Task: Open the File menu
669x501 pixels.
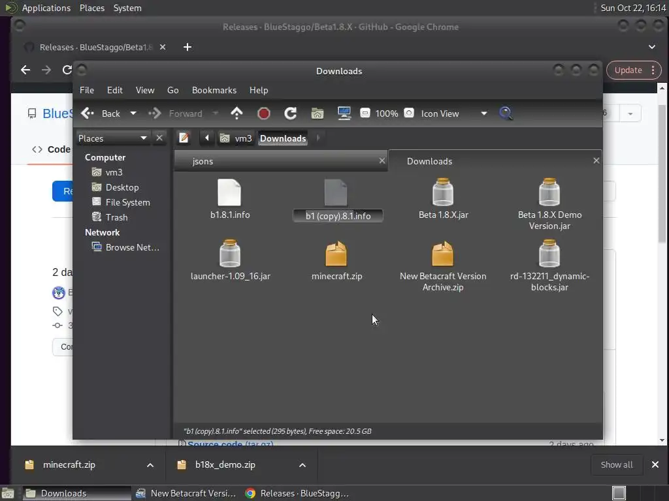Action: 87,90
